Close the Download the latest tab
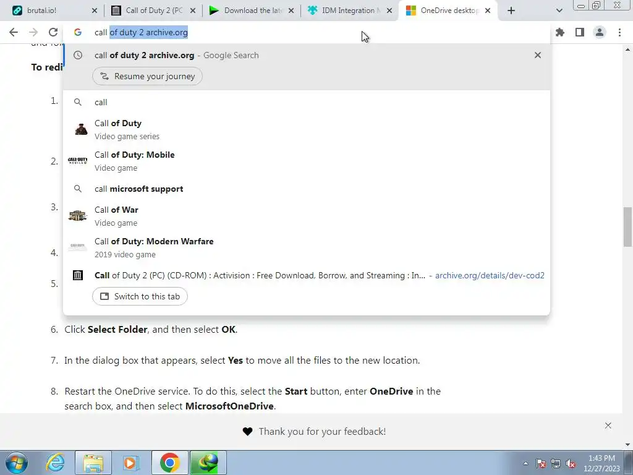The height and width of the screenshot is (475, 633). pyautogui.click(x=291, y=11)
